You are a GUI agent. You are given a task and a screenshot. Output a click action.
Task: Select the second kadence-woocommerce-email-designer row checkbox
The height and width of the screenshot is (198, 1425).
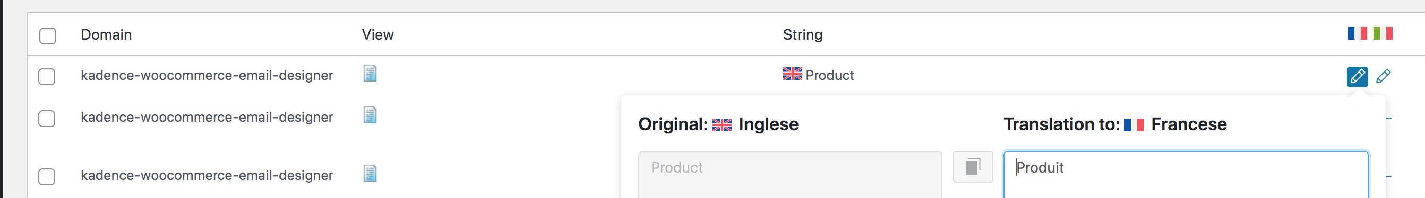47,119
